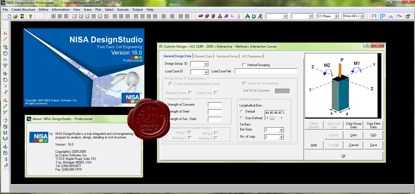Select the orange column box icon

pyautogui.click(x=213, y=16)
